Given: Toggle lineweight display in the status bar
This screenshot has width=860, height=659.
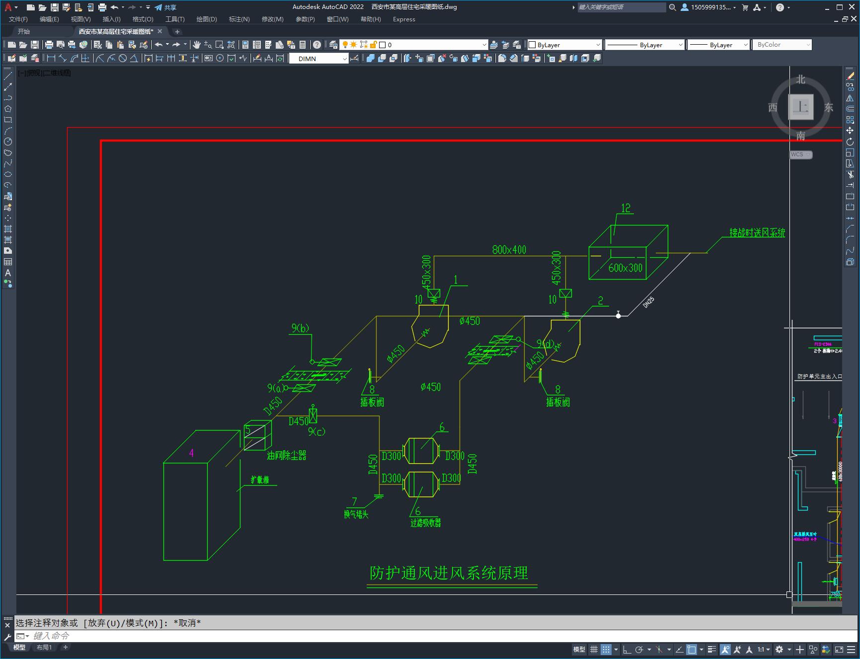Looking at the screenshot, I should click(712, 649).
